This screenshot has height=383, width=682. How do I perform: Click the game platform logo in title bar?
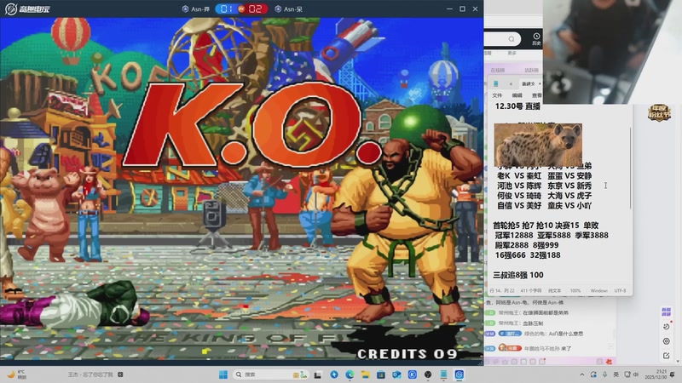pyautogui.click(x=27, y=9)
